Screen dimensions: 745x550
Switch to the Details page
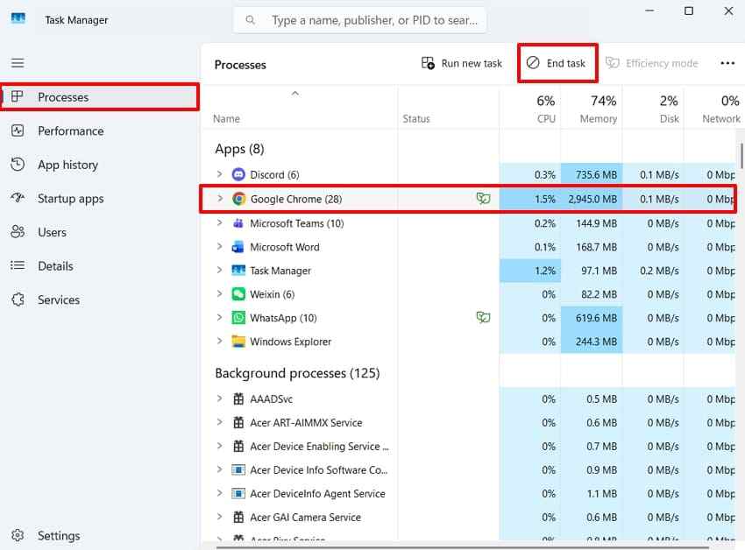tap(100, 266)
